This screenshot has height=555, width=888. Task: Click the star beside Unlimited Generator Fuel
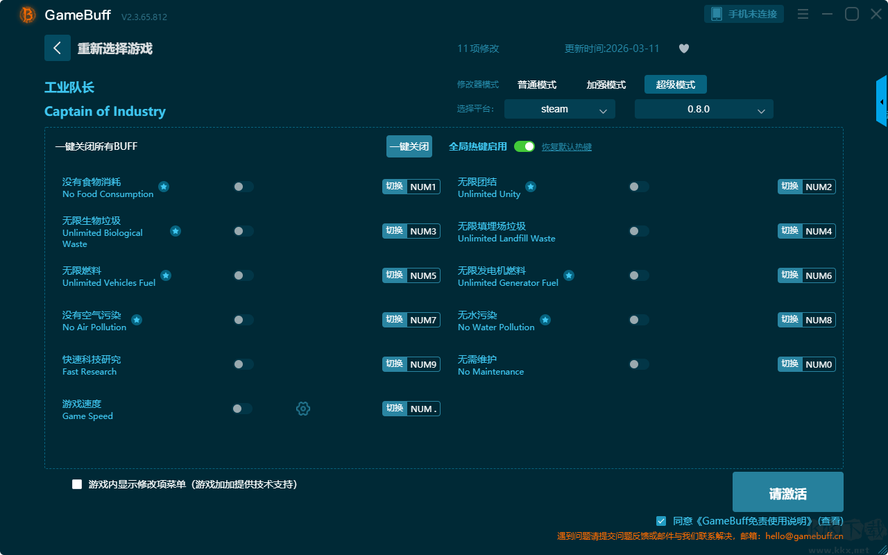pos(569,275)
